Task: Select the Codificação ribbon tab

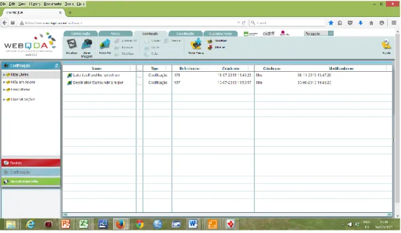Action: 150,33
